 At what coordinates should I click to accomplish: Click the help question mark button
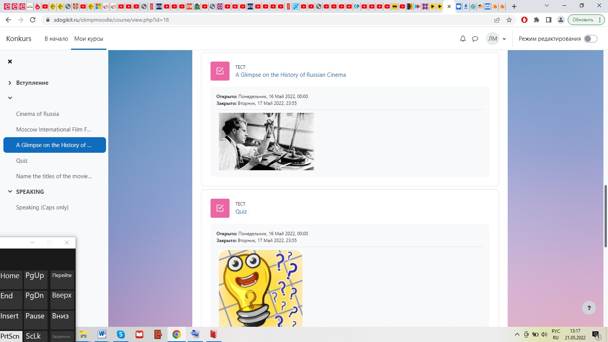(589, 308)
